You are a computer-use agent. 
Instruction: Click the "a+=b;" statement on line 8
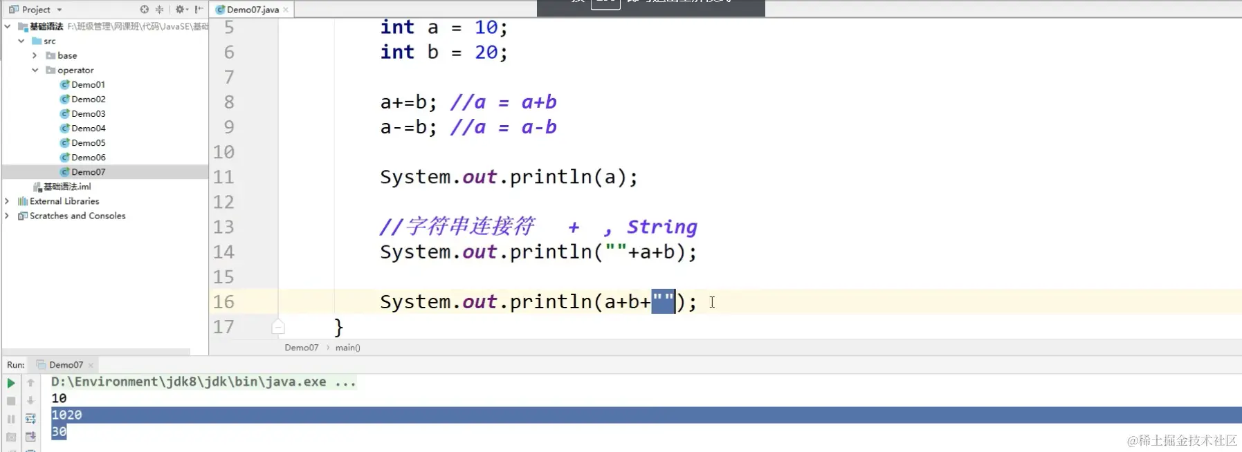408,102
